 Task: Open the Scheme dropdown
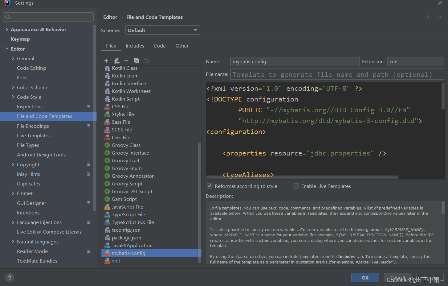tap(162, 30)
